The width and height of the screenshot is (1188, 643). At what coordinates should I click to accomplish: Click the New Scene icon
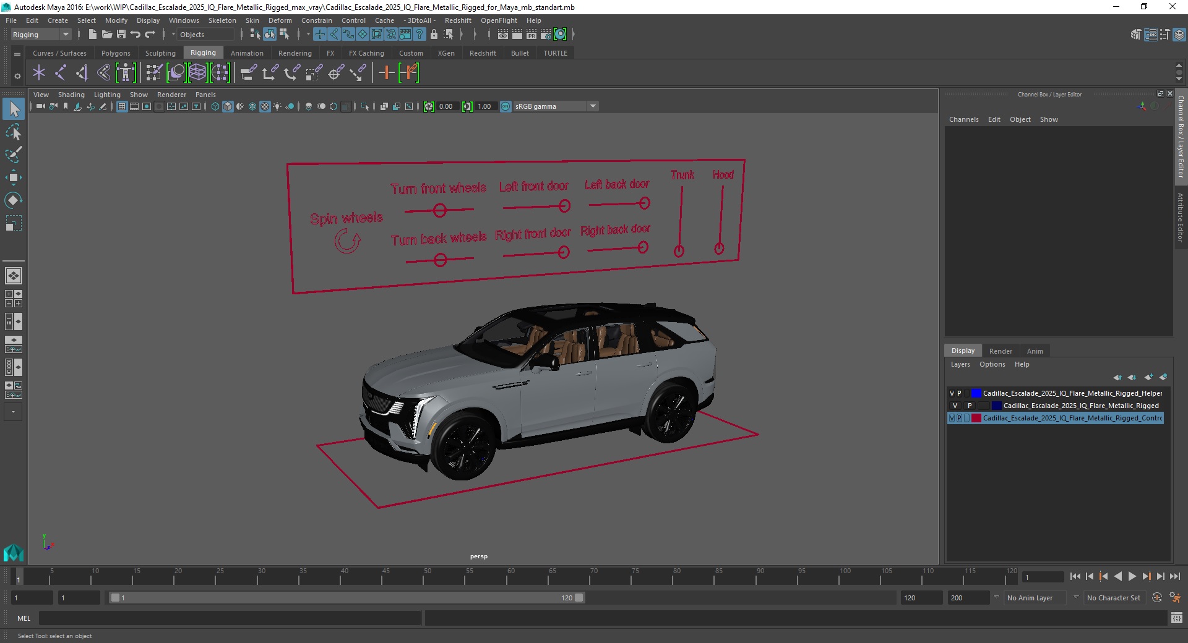93,35
